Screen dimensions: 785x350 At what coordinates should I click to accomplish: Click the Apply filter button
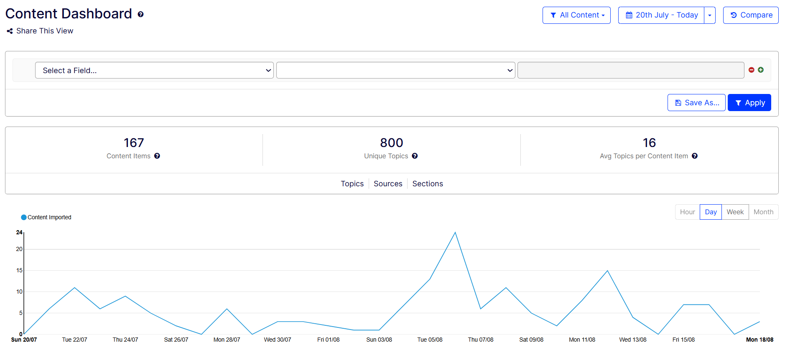(x=749, y=103)
